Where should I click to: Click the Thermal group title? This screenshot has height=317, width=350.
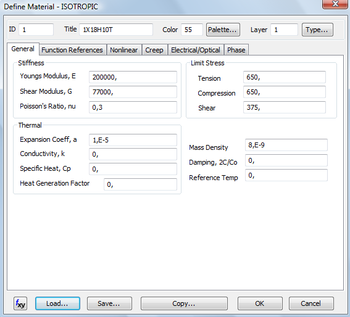coord(30,125)
